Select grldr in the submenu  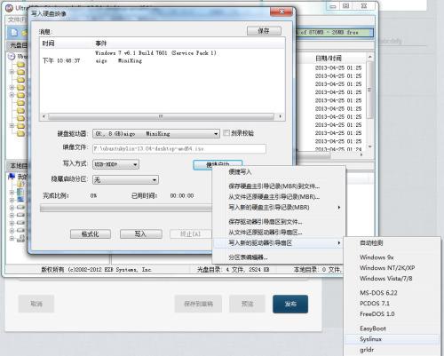click(x=367, y=350)
